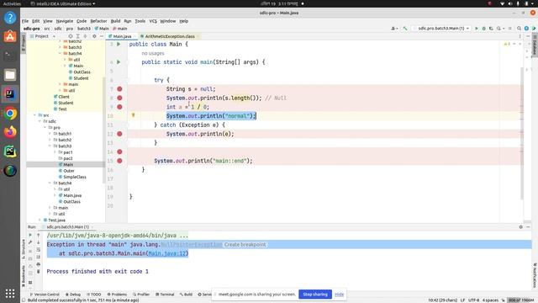538x303 pixels.
Task: Run the sdlc.pro.batch3.Main configuration from toolbar
Action: tap(477, 29)
